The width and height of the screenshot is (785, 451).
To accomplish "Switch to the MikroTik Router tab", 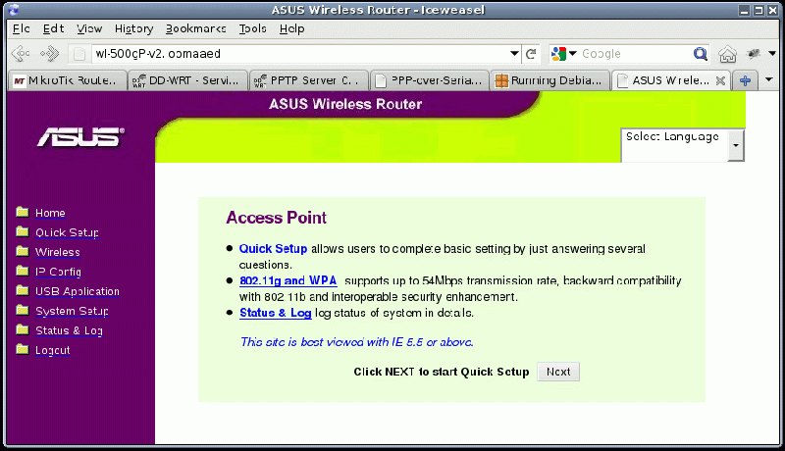I will pos(66,80).
